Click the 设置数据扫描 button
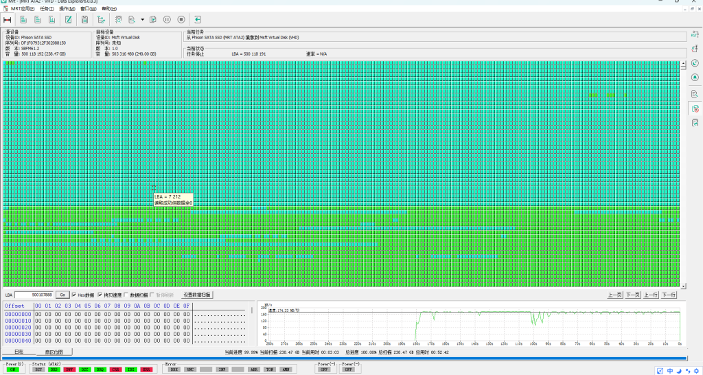Screen dimensions: 703x375 [197, 295]
